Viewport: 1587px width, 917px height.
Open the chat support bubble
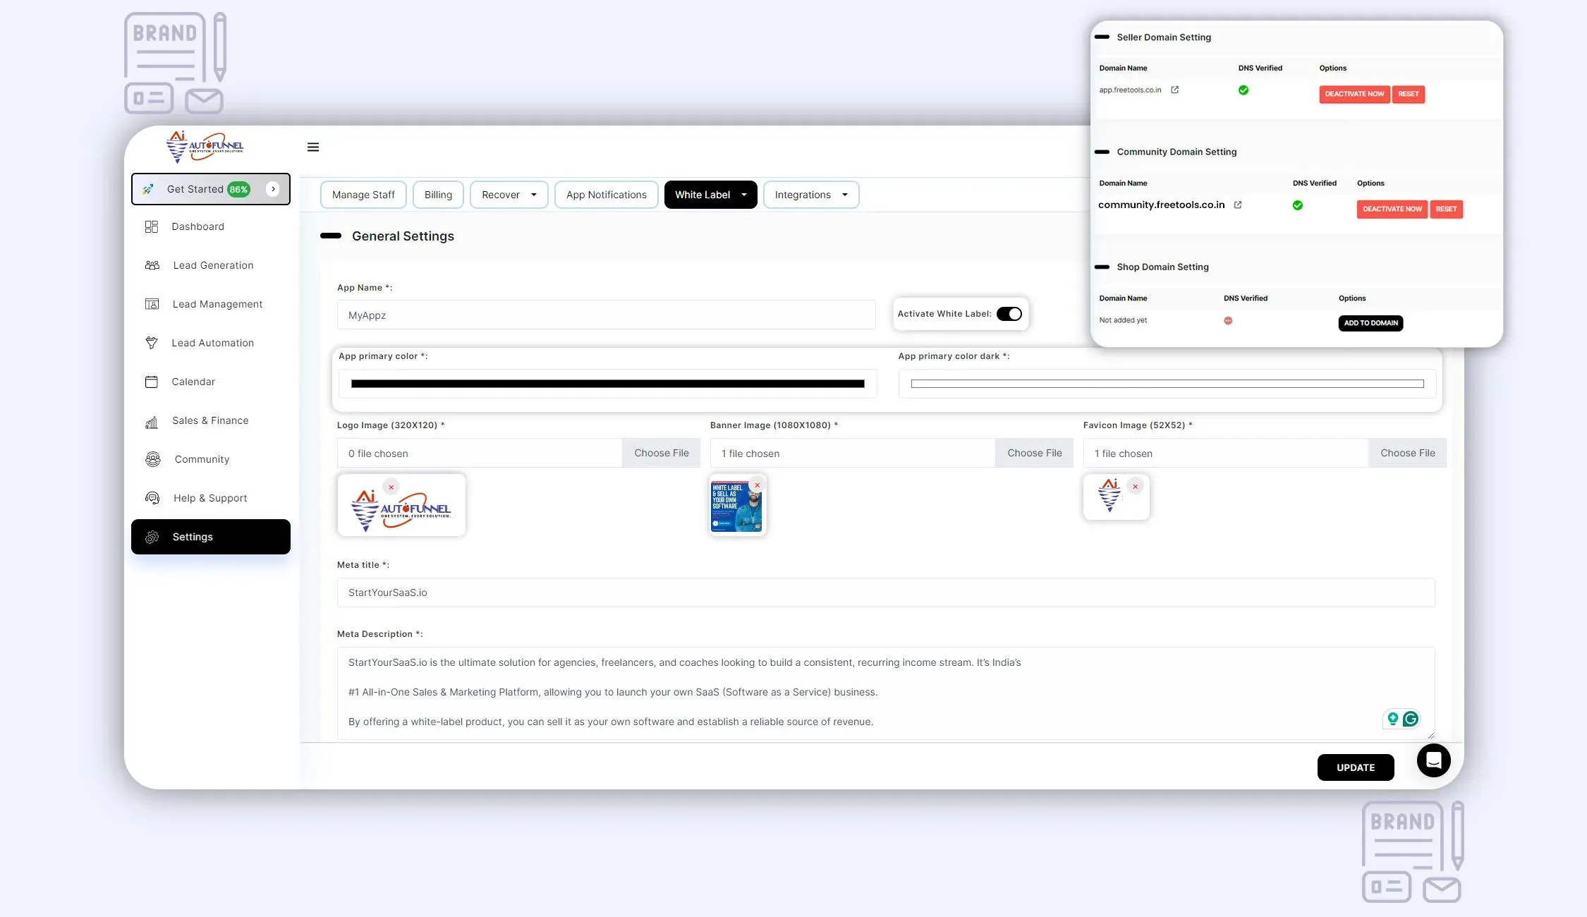(x=1433, y=760)
